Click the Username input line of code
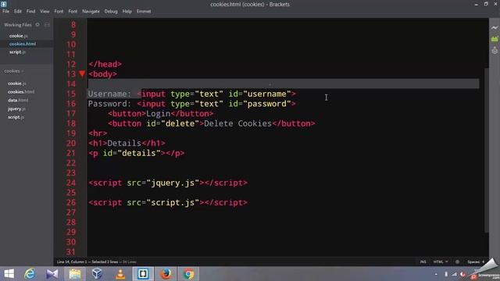Viewport: 500px width, 281px height. pyautogui.click(x=192, y=94)
